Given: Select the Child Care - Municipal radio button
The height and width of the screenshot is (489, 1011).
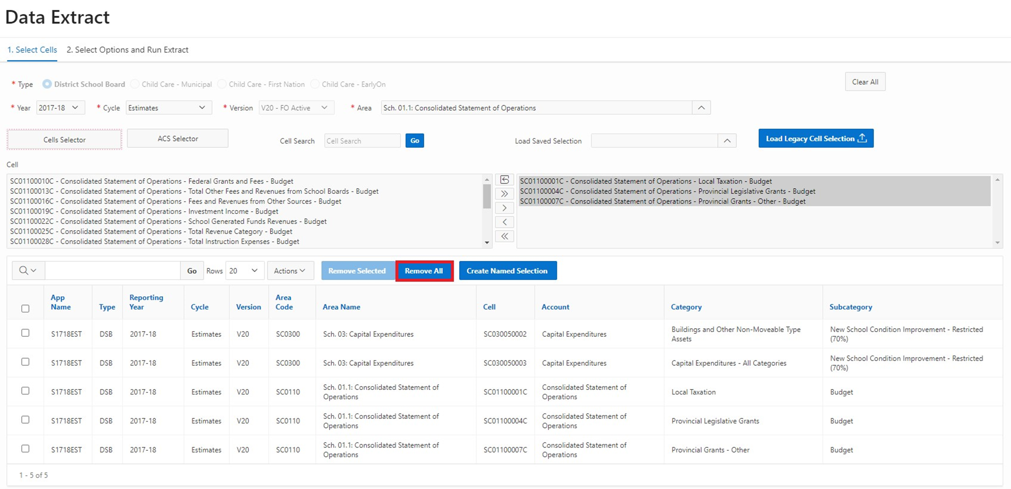Looking at the screenshot, I should click(135, 84).
